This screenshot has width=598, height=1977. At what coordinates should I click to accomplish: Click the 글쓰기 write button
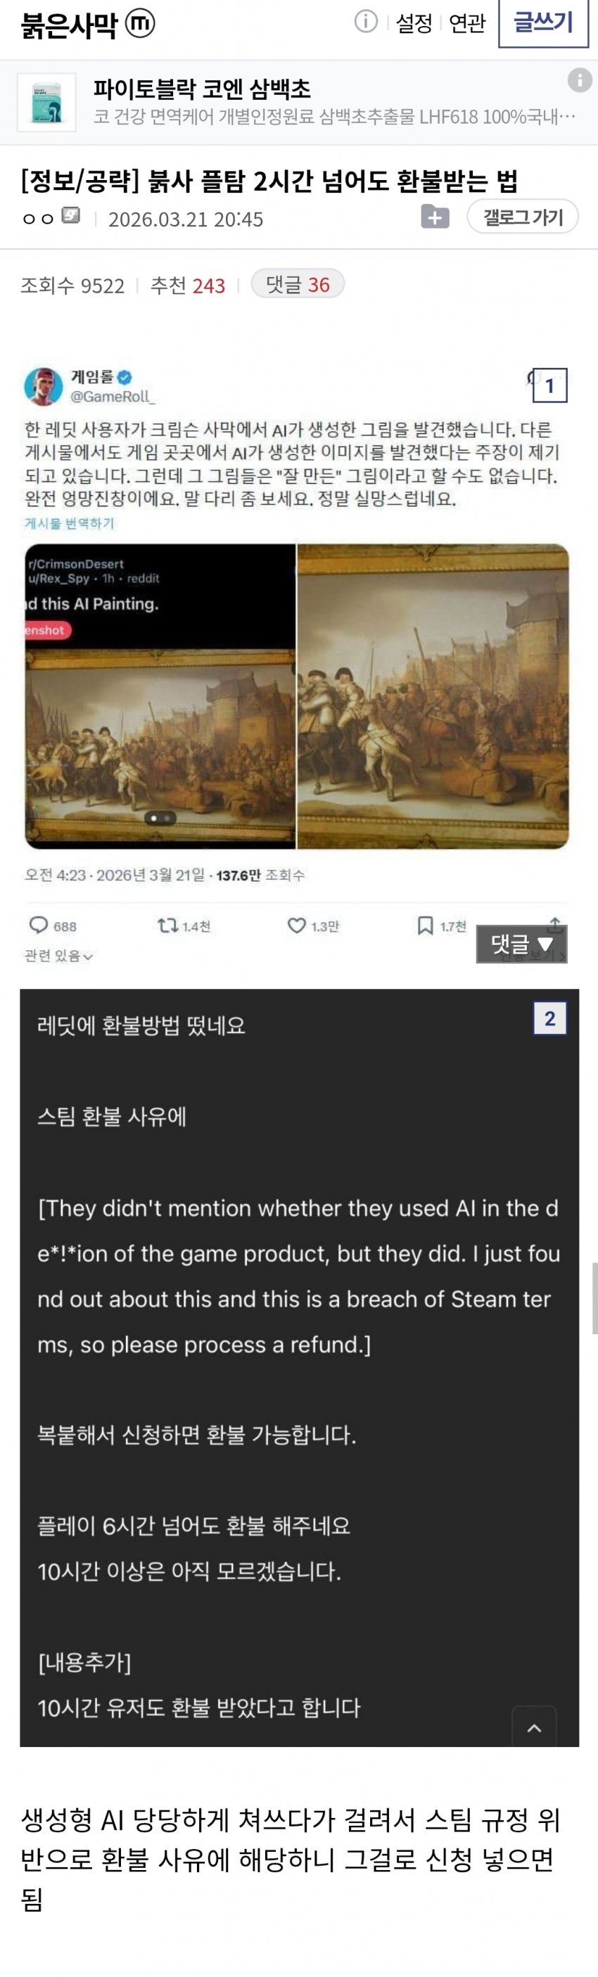pos(544,23)
